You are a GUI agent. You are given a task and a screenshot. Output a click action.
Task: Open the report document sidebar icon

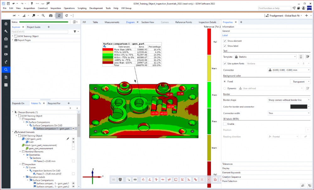click(x=6, y=77)
